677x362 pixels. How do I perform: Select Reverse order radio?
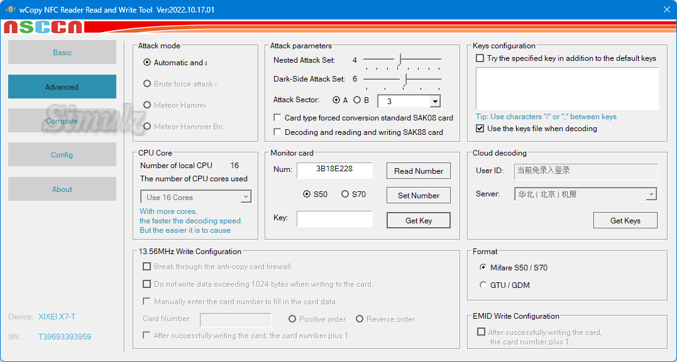tap(360, 319)
